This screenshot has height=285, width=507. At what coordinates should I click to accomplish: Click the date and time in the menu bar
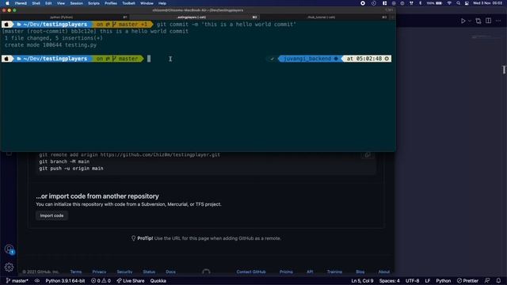click(488, 3)
